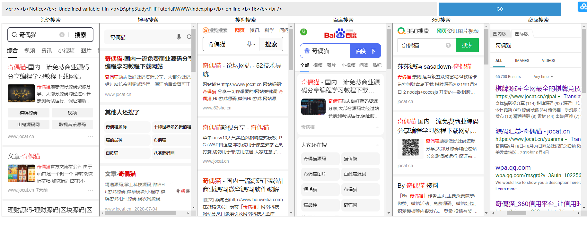Select 猫传腹 in the 百度 大家还在搜 list
Screen dimensions: 587x241
(x=360, y=159)
